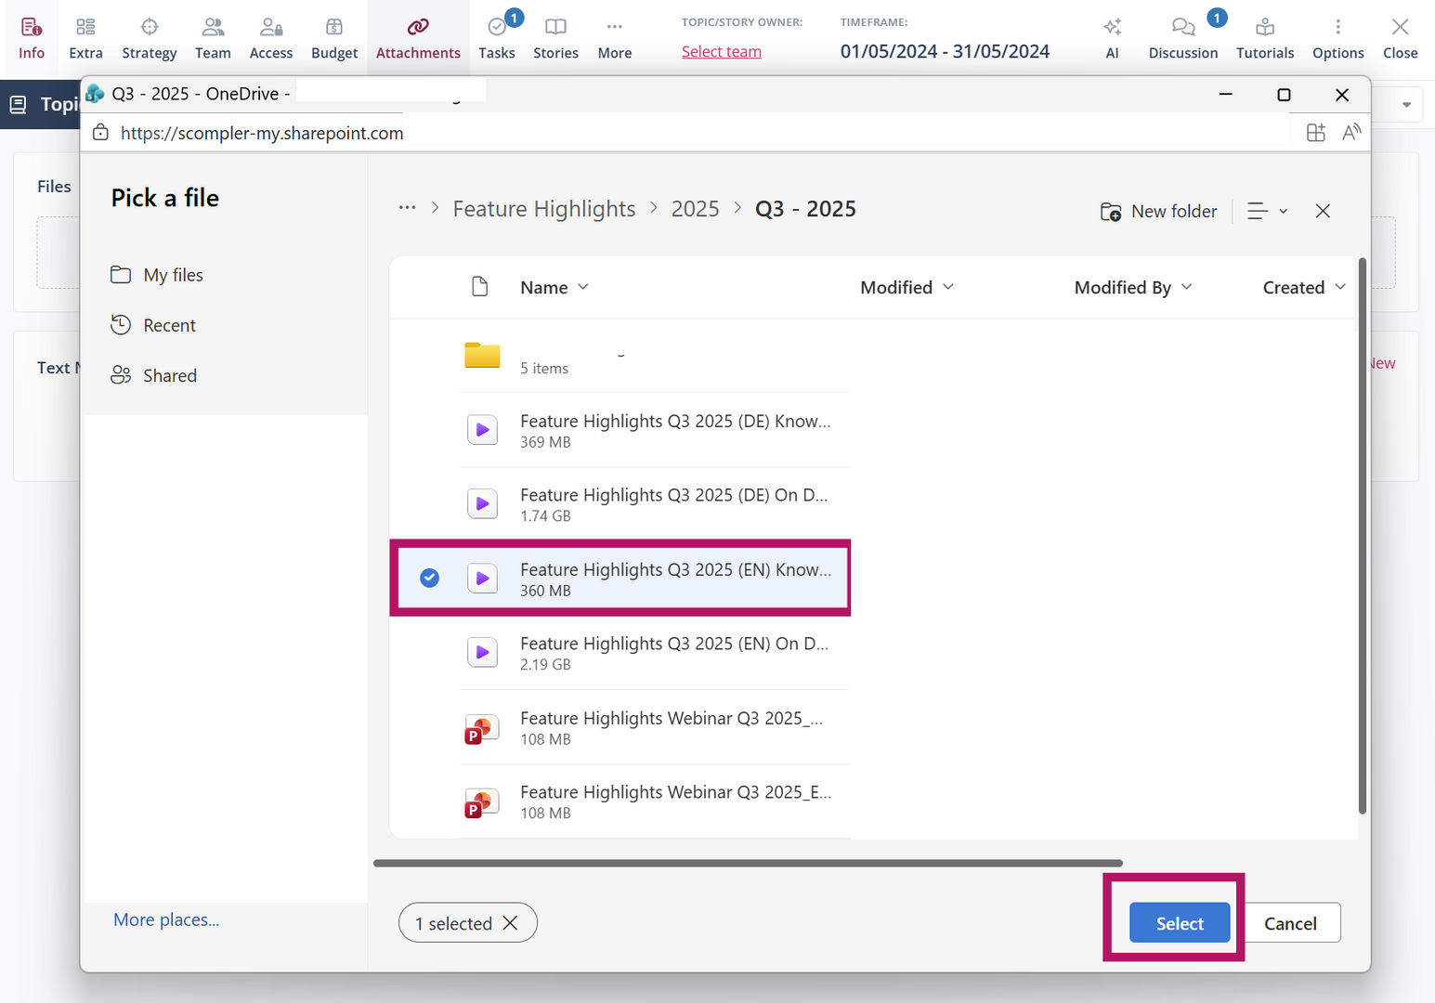Open Recent in the file picker sidebar

coord(169,325)
